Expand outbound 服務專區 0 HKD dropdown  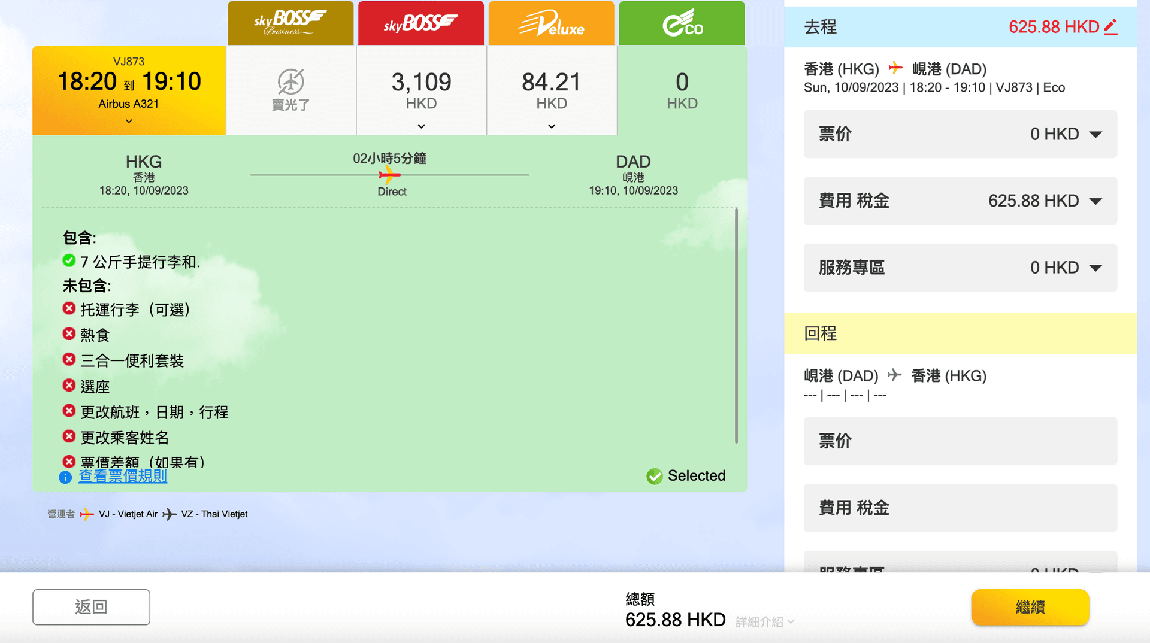(x=960, y=268)
